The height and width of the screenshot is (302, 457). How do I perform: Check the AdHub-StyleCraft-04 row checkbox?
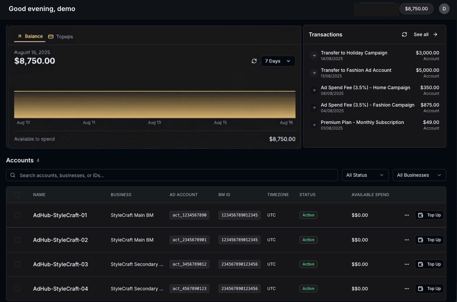click(x=17, y=289)
